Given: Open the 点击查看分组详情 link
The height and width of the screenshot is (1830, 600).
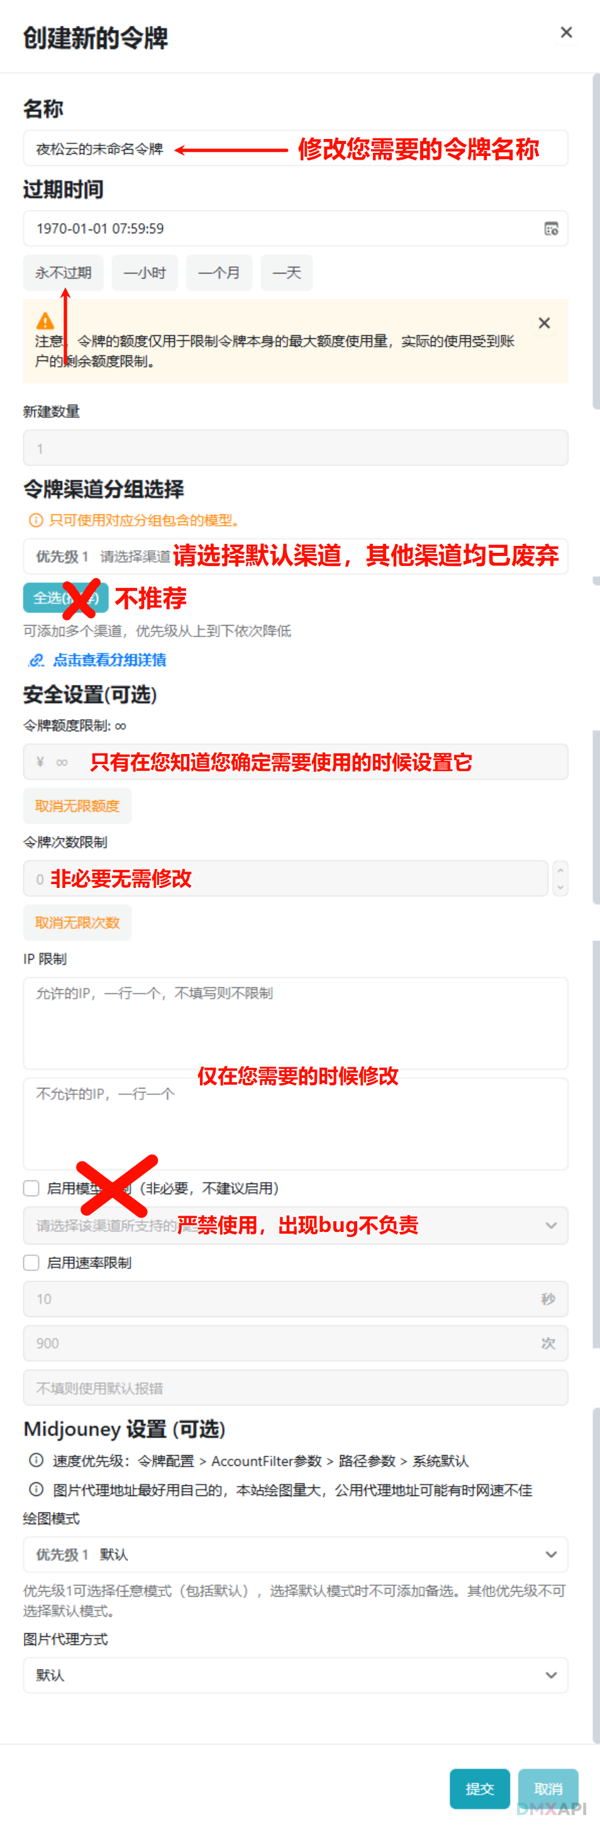Looking at the screenshot, I should (x=109, y=661).
